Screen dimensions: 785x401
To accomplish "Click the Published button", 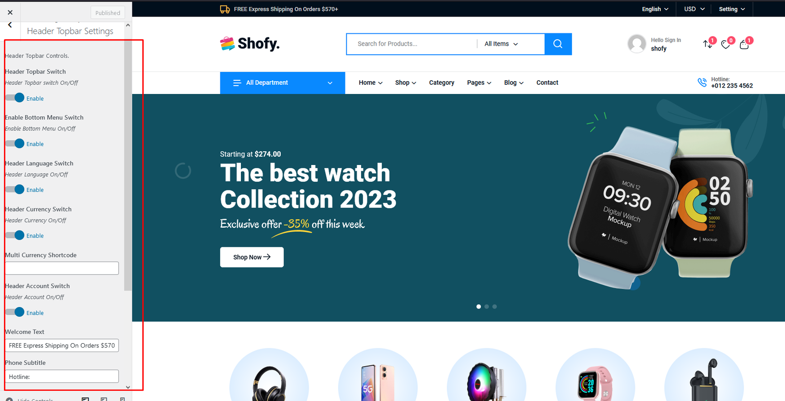I will (107, 13).
